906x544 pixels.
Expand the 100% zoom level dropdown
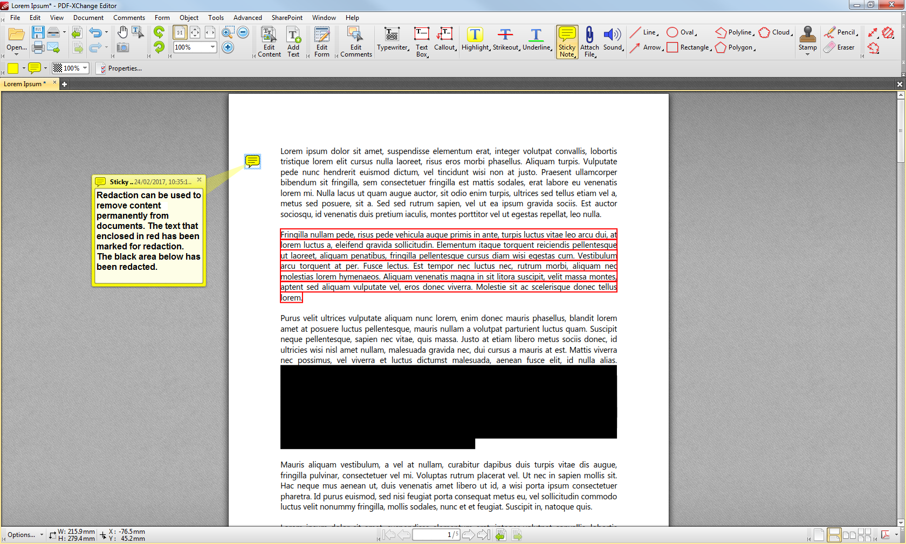click(212, 47)
